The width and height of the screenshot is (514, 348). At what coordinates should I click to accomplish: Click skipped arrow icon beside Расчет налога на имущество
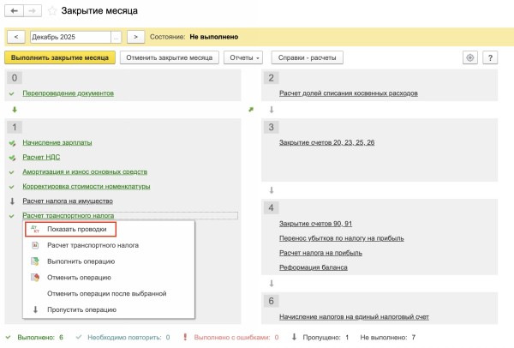pyautogui.click(x=13, y=201)
